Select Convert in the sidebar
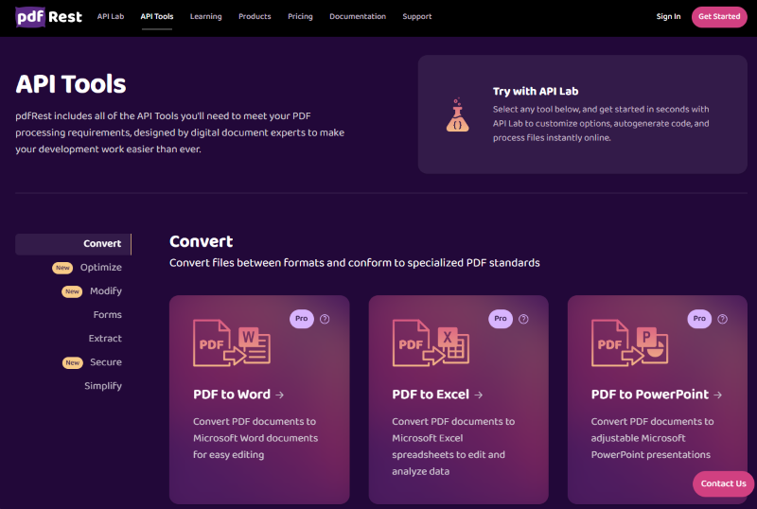Viewport: 757px width, 509px height. [x=74, y=244]
